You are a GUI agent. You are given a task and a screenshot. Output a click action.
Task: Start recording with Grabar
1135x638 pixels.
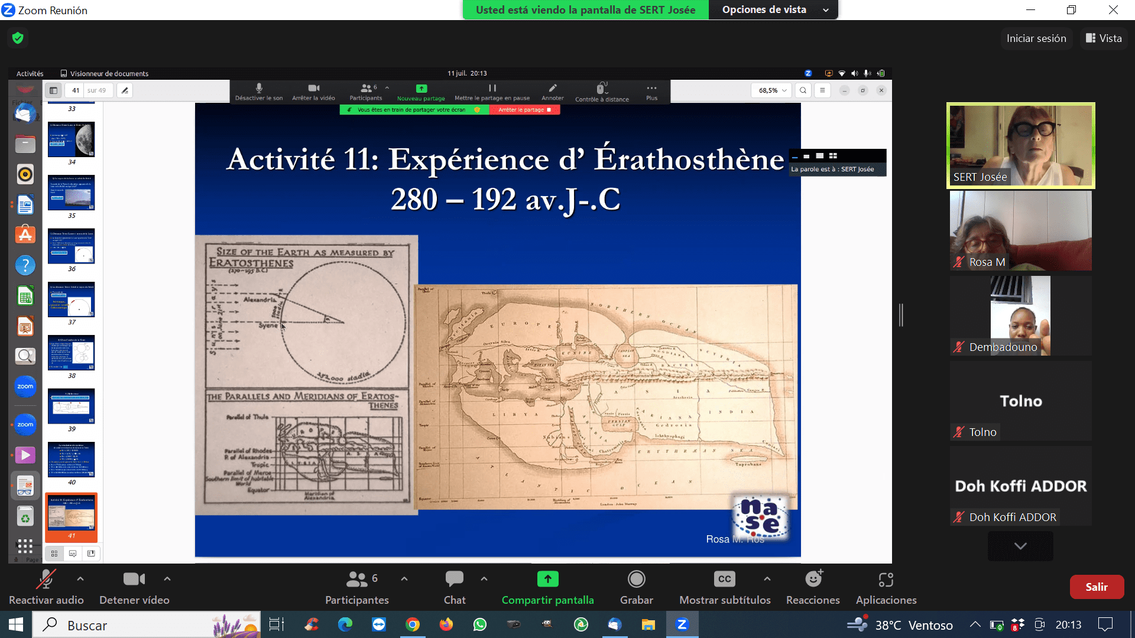coord(636,587)
